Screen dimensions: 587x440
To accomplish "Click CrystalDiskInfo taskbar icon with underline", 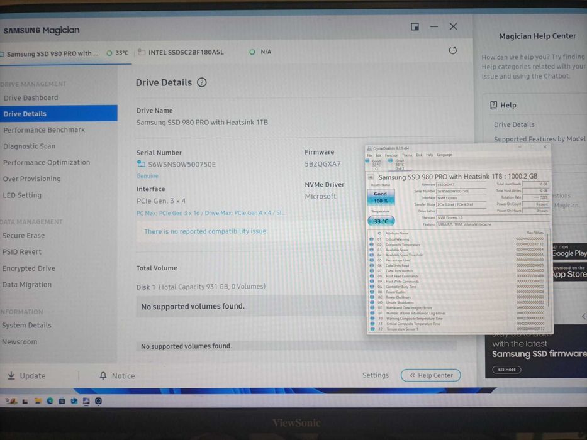I will (x=86, y=401).
